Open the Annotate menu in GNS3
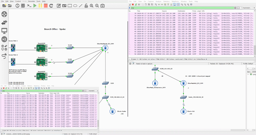256x135 pixels. coord(31,1)
